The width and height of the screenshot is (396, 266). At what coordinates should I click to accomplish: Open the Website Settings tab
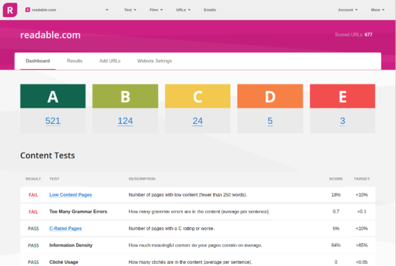155,61
